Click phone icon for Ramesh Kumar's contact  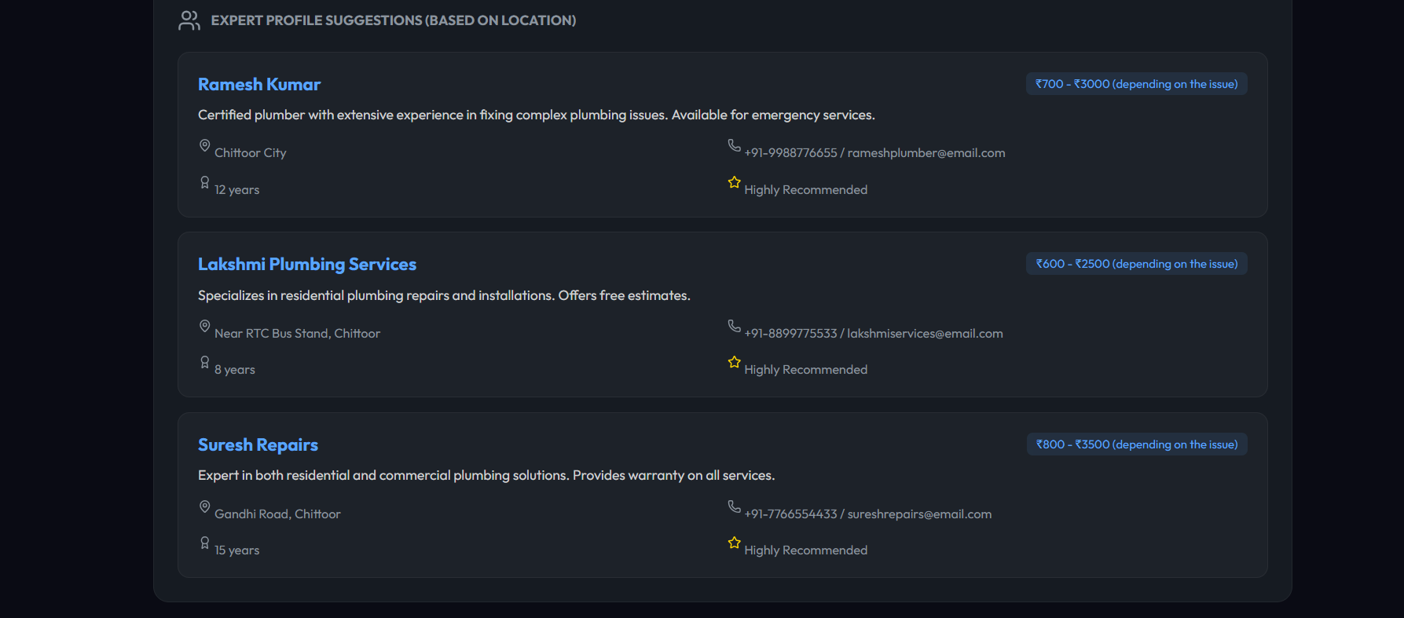734,145
